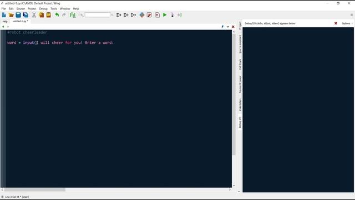This screenshot has height=200, width=355.
Task: Click the paste clipboard icon
Action: [x=48, y=15]
